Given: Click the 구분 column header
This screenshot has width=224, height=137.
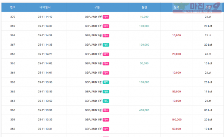Looking at the screenshot, I should pyautogui.click(x=97, y=7).
